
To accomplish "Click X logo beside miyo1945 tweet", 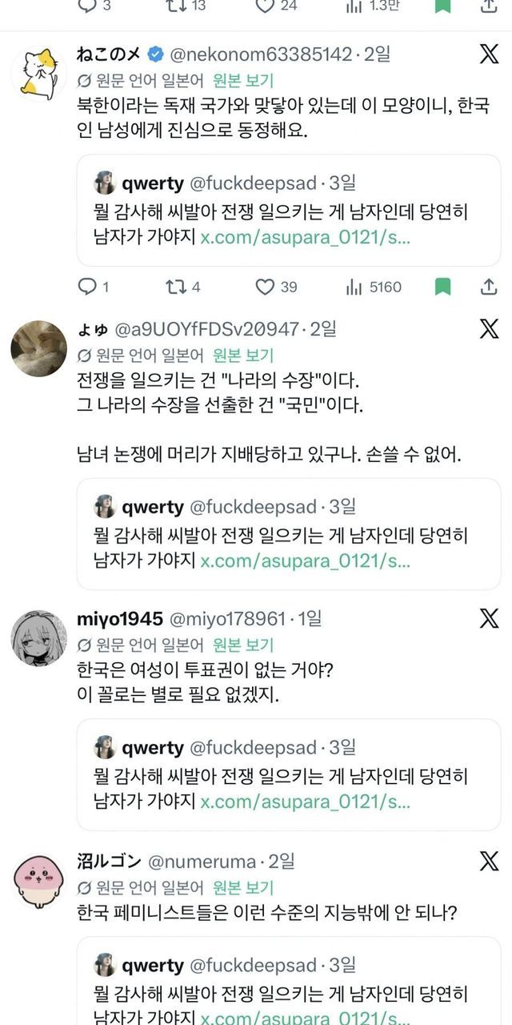I will click(x=488, y=618).
